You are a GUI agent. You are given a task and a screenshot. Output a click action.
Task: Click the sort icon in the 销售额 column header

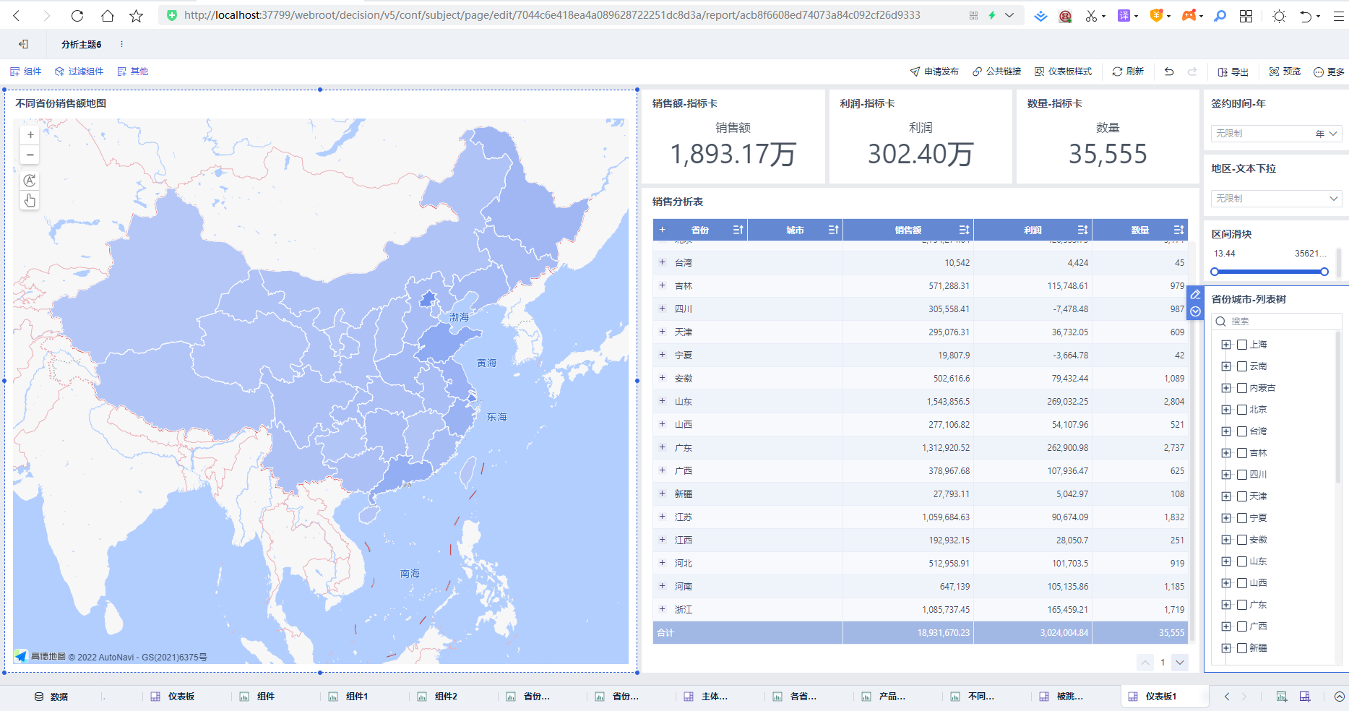pos(964,230)
